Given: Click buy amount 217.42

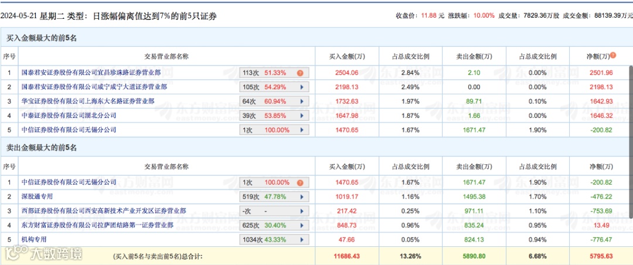Looking at the screenshot, I should click(347, 211).
